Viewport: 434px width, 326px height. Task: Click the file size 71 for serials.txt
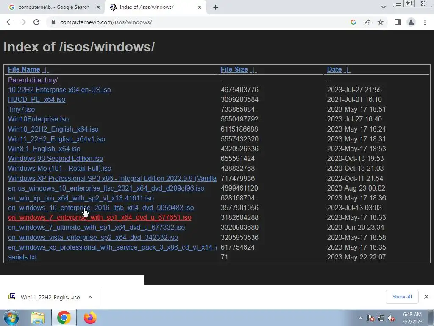coord(224,257)
